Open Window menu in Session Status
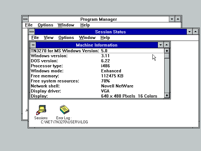 [x=87, y=38]
